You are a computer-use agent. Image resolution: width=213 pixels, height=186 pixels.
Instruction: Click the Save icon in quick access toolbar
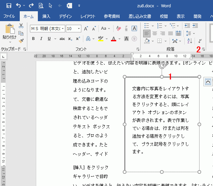pos(9,6)
